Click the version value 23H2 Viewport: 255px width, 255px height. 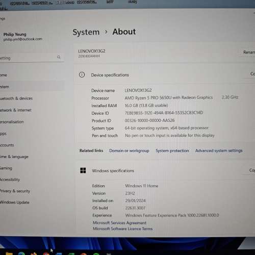130,193
